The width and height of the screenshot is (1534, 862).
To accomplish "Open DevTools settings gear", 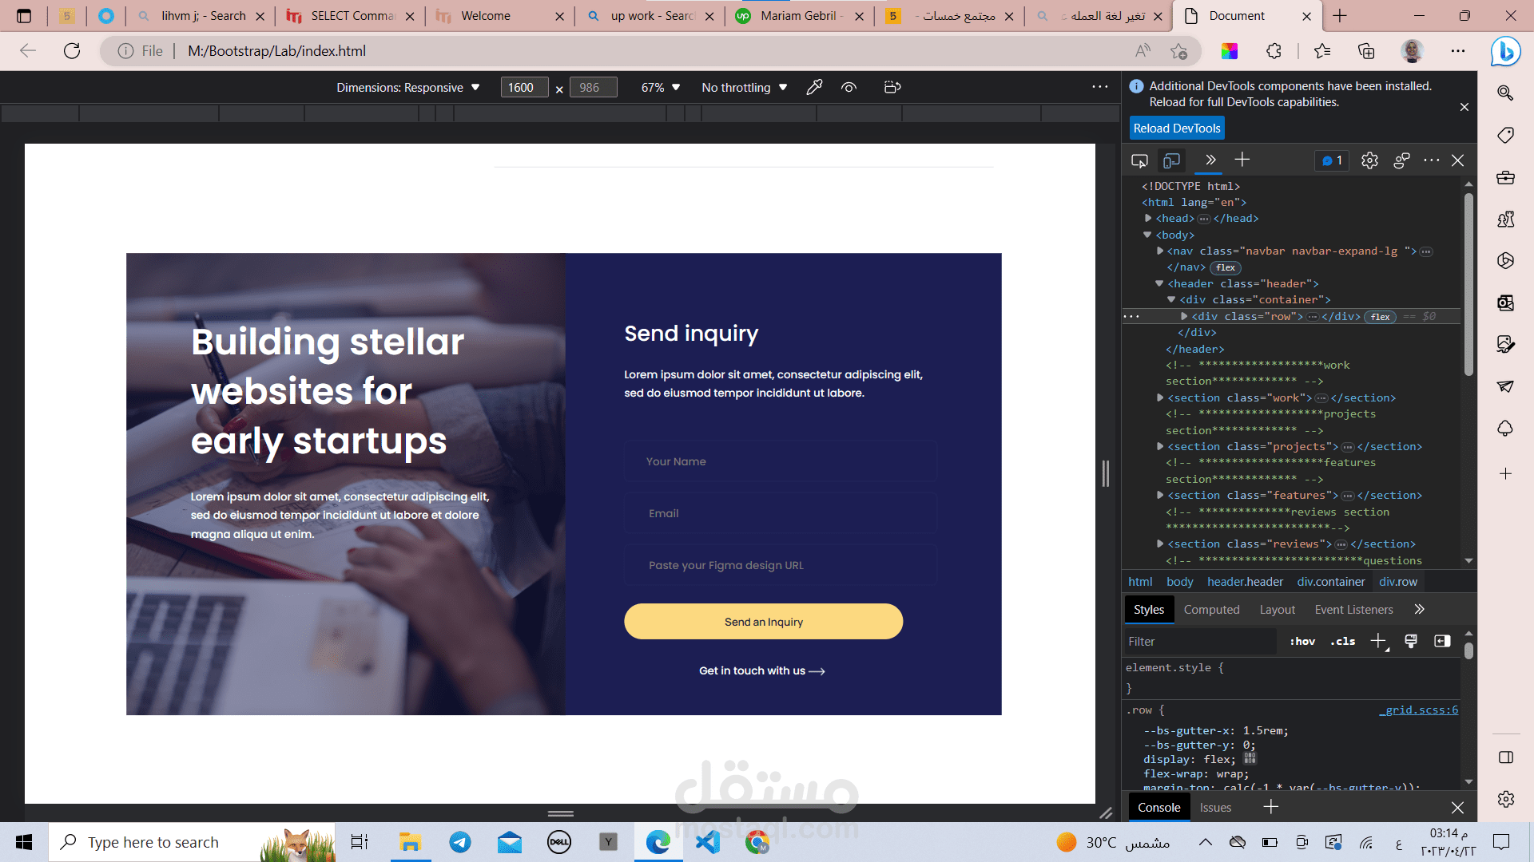I will [1369, 160].
